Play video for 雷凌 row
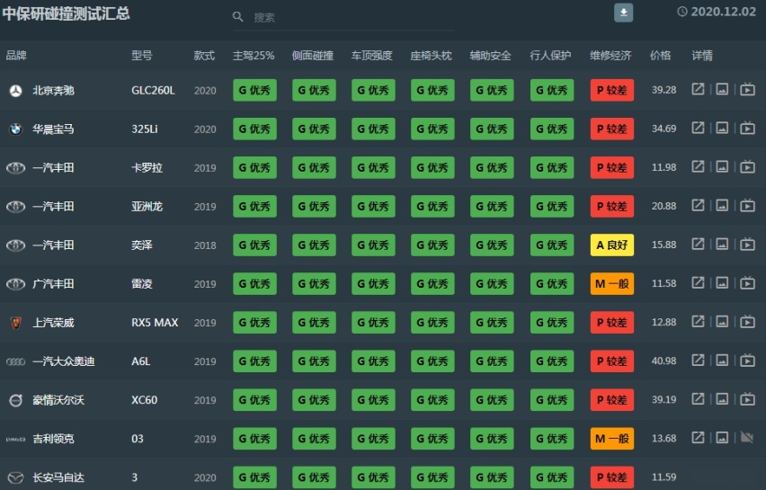Screen dimensions: 766x490 coord(747,282)
